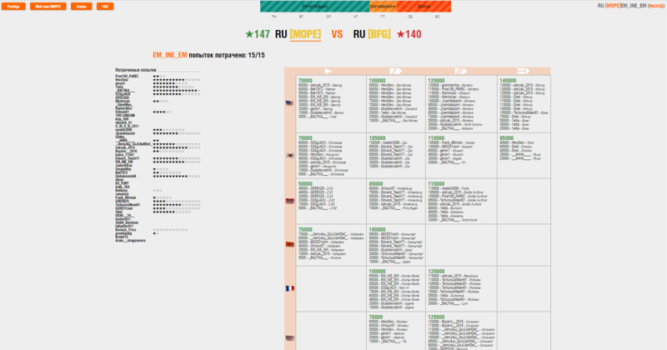Select the USA flag row icon
Screen dimensions: 667x350
point(289,102)
